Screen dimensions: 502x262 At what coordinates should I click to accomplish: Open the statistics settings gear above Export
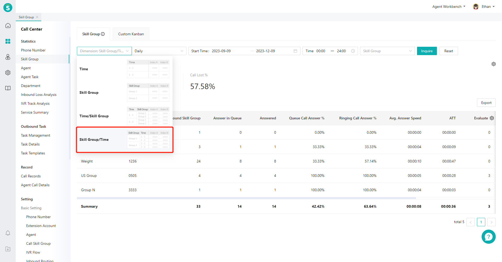[x=494, y=64]
